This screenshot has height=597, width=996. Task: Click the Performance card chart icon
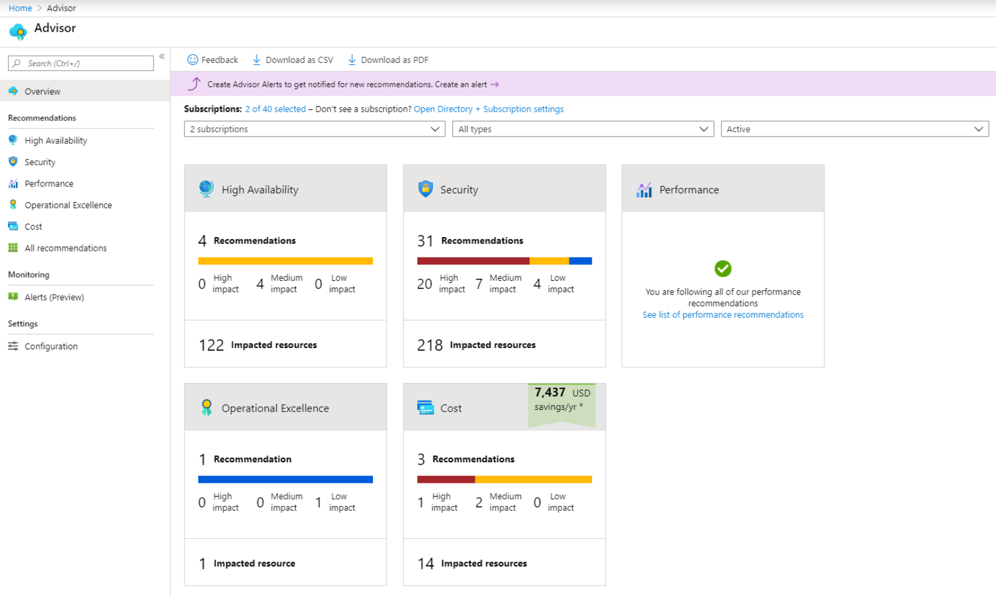click(x=644, y=190)
